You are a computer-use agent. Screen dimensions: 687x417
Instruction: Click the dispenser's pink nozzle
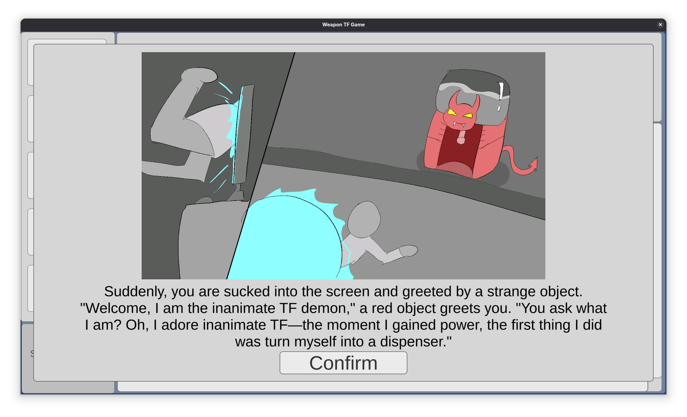click(461, 137)
